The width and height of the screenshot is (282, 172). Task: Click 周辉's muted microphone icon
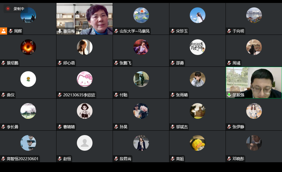pyautogui.click(x=11, y=31)
